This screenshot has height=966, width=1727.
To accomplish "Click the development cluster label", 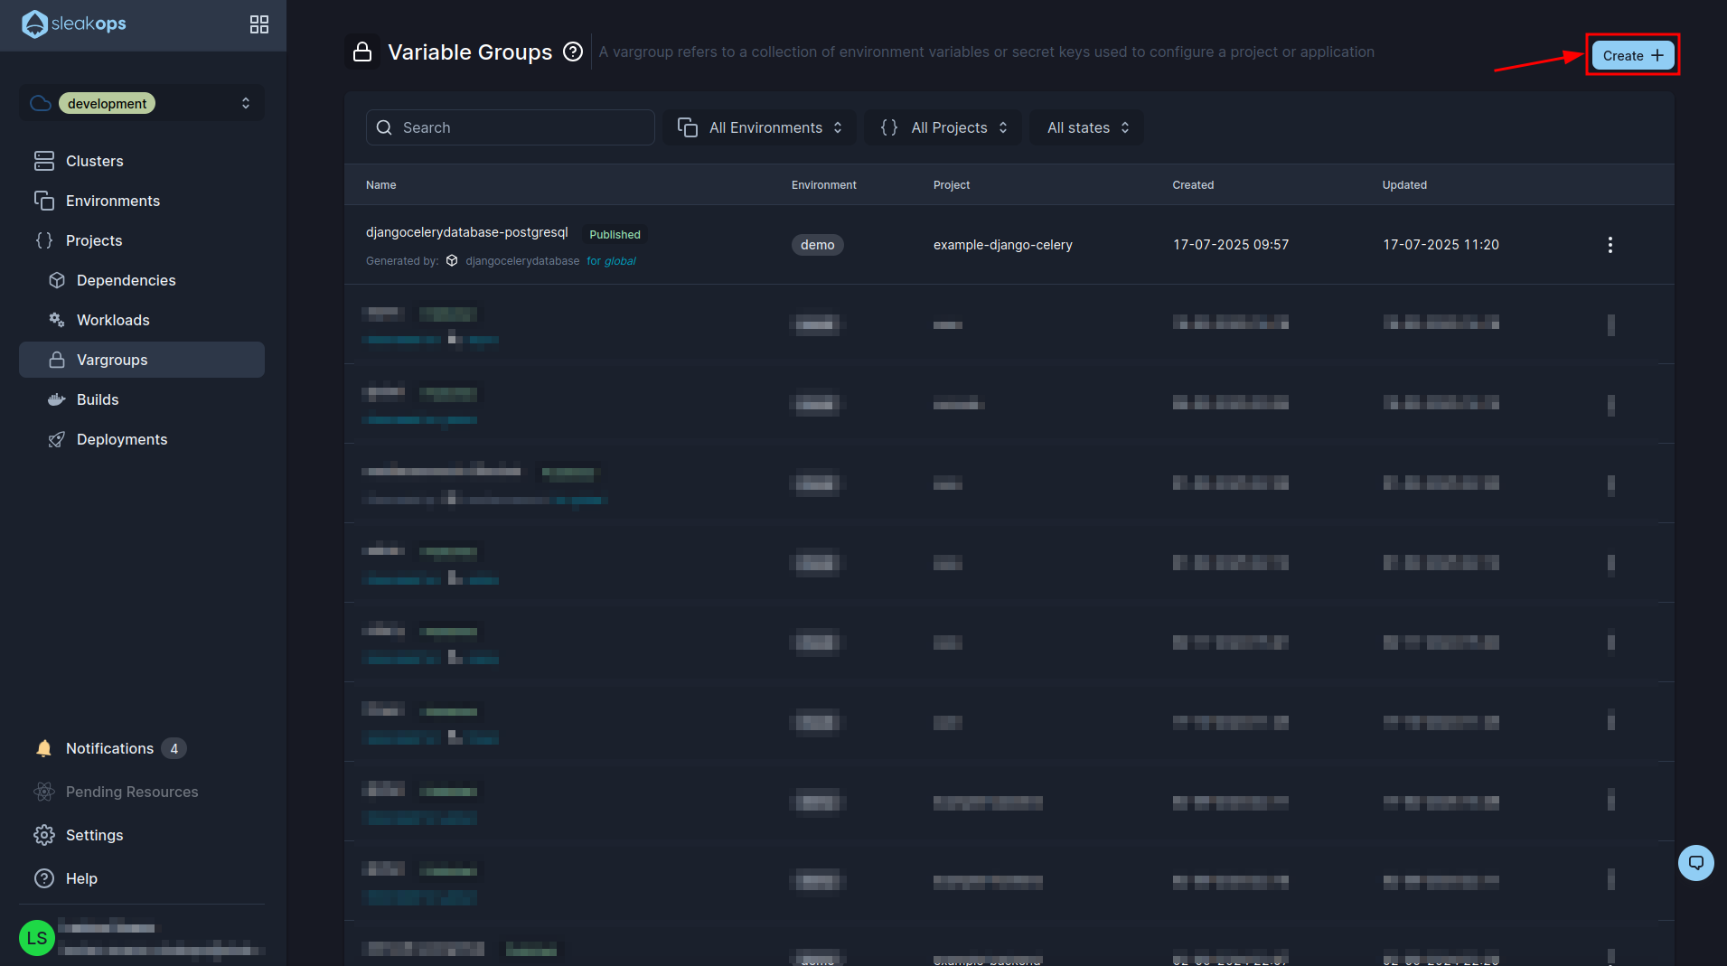I will click(x=107, y=103).
